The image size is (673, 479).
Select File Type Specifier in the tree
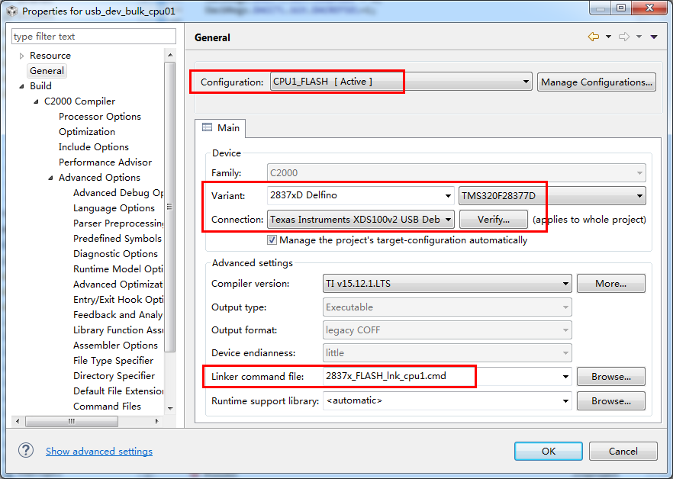click(113, 361)
